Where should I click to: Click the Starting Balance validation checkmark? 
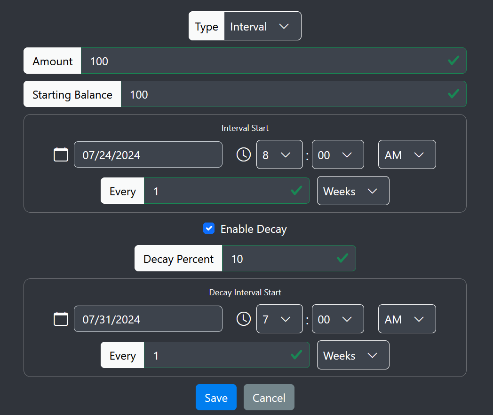453,94
